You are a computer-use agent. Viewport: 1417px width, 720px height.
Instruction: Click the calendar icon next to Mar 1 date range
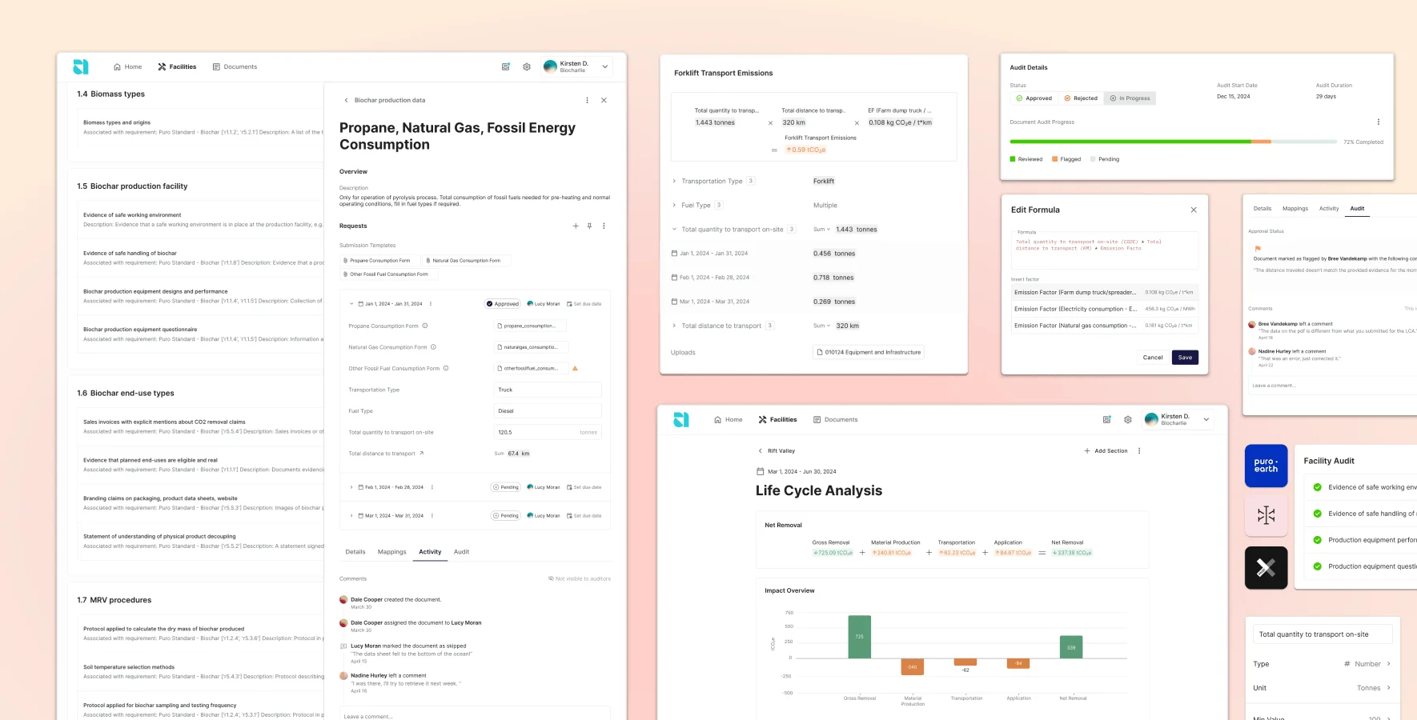click(x=759, y=471)
